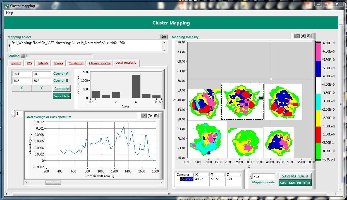Viewport: 347px width, 200px height.
Task: Activate the crosshair cursor tool on the class-spectrum graph
Action: [143, 116]
